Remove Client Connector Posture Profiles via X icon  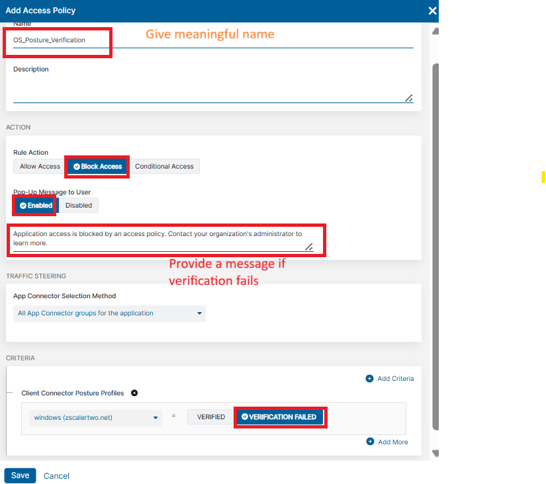134,393
